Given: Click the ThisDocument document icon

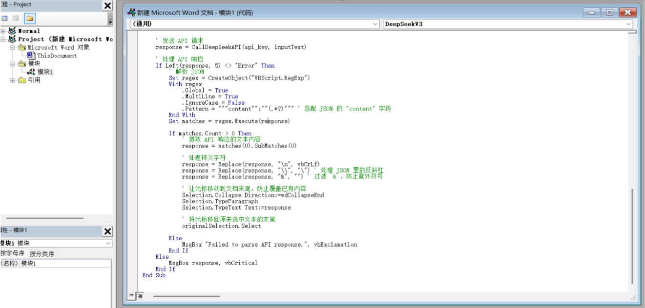Looking at the screenshot, I should (x=30, y=55).
